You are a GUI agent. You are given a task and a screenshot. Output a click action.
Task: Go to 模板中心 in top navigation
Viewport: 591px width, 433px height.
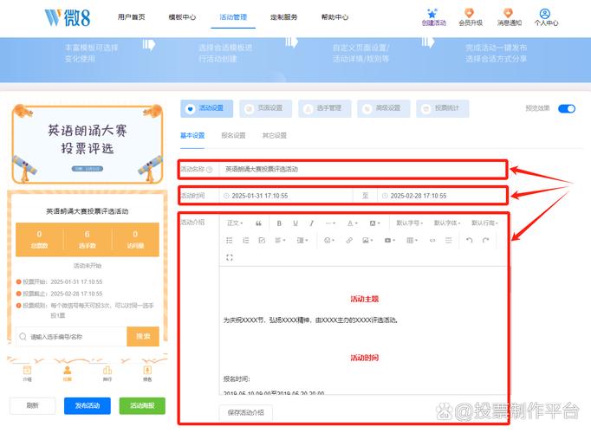[x=182, y=17]
